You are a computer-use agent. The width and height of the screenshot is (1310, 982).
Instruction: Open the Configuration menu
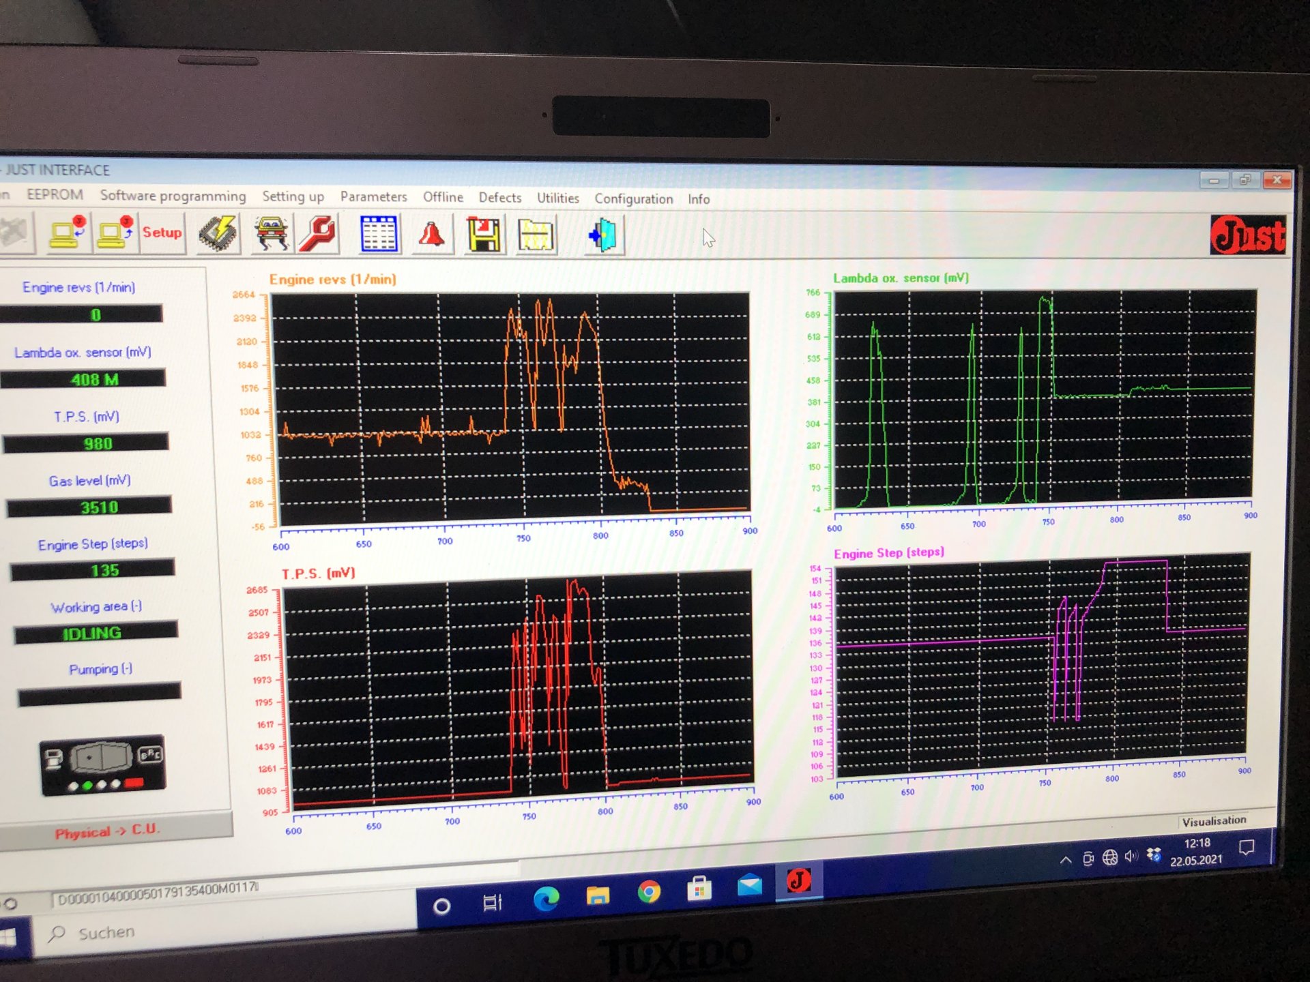pyautogui.click(x=633, y=199)
